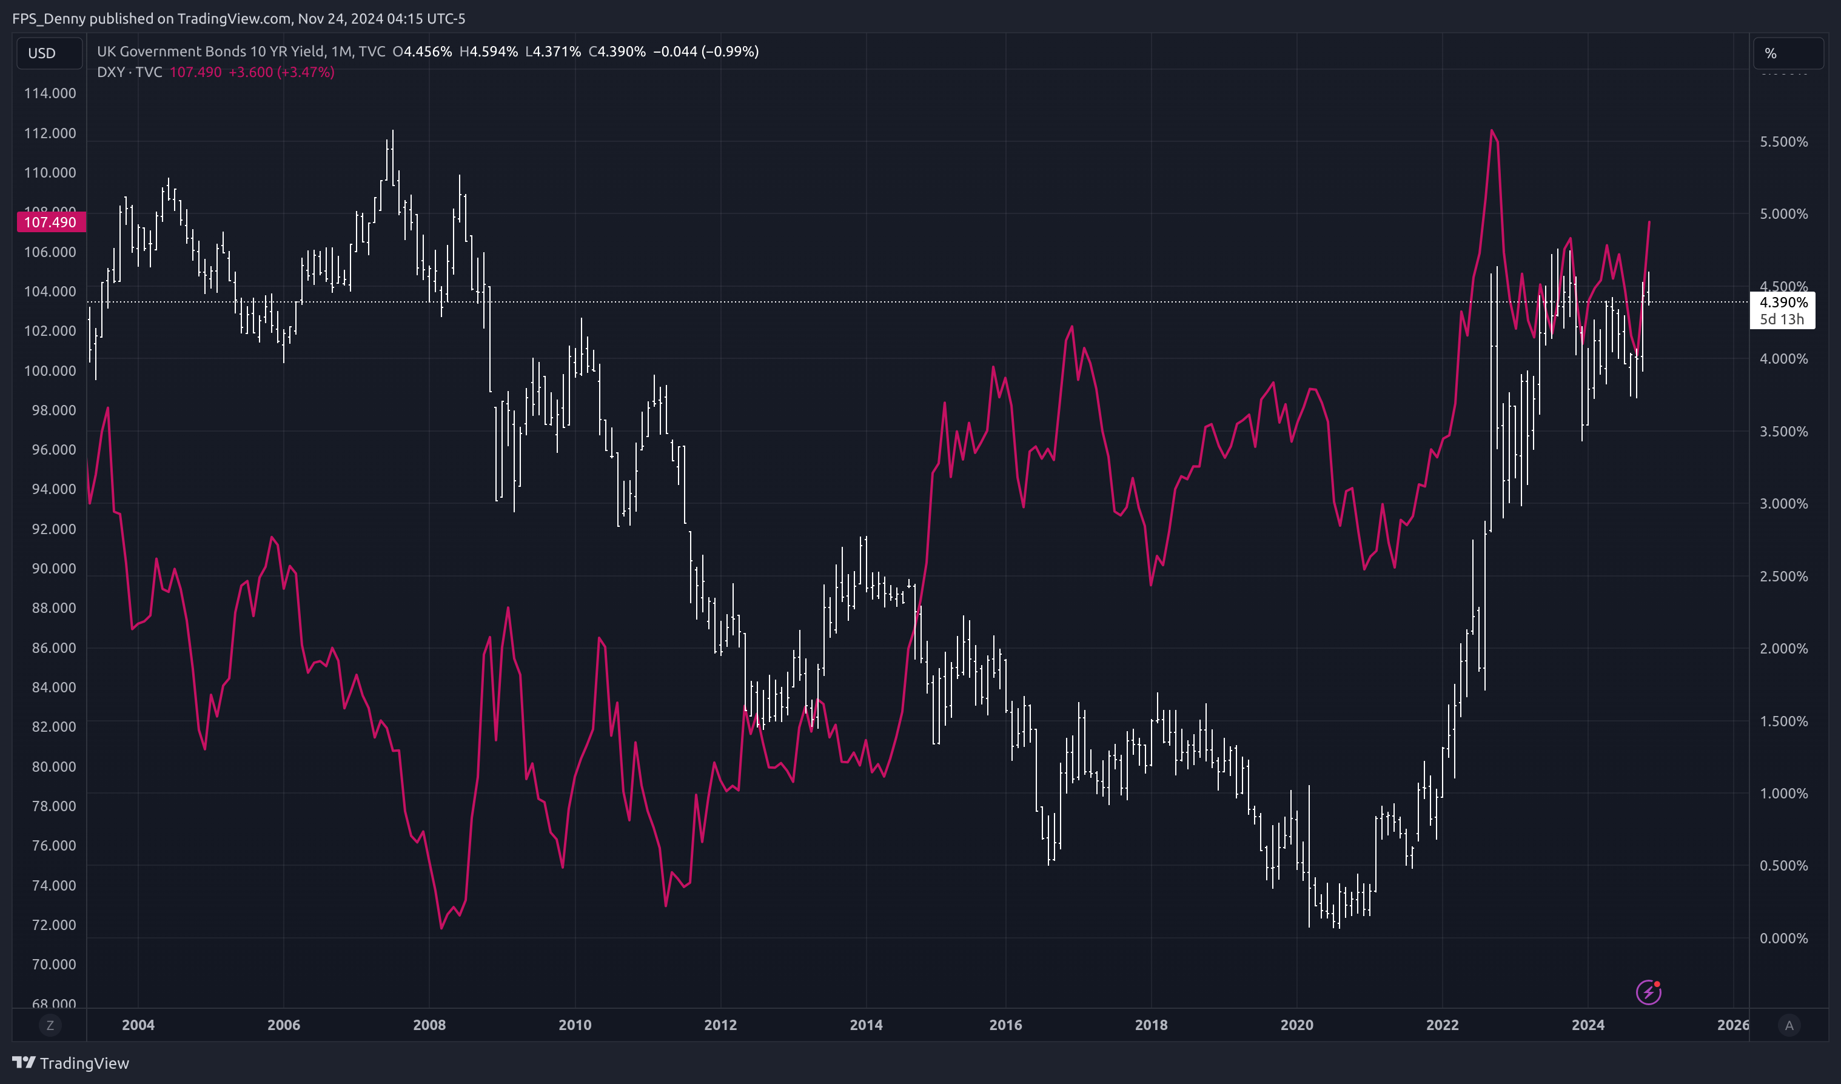Click the 80.000 left scale value
This screenshot has width=1841, height=1084.
click(x=53, y=766)
